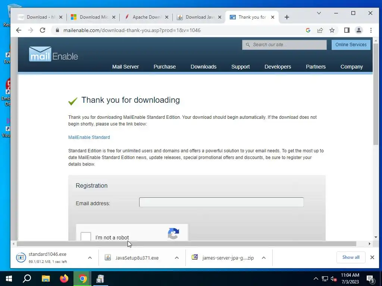Viewport: 382px width, 286px height.
Task: Click the Chrome taskbar icon
Action: (82, 279)
